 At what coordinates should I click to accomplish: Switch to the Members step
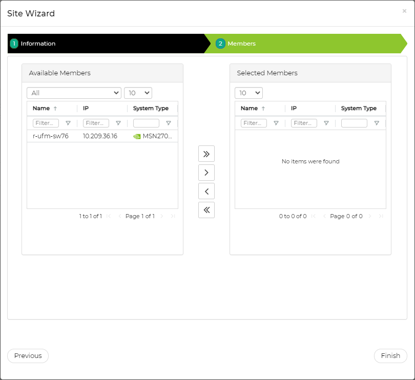(241, 44)
